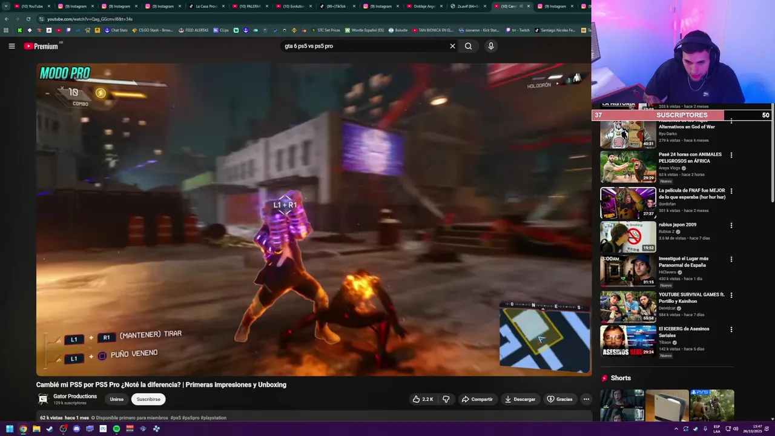Switch to the Doblaje Arge tab

click(424, 6)
